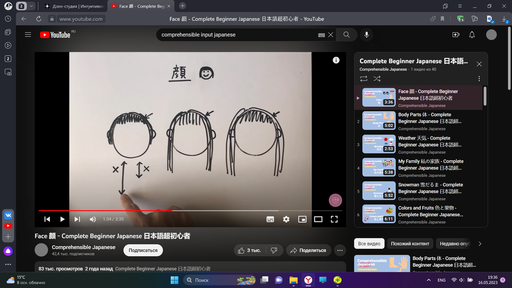
Task: Start voice search with the microphone
Action: point(366,35)
